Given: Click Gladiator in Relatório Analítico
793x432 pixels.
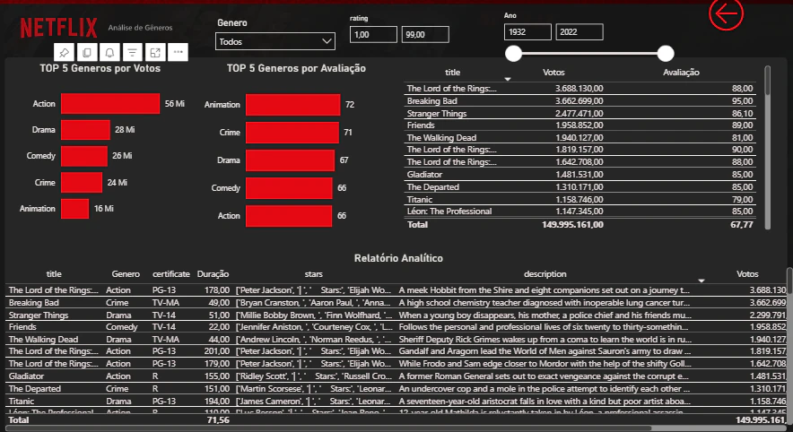Looking at the screenshot, I should pyautogui.click(x=26, y=376).
